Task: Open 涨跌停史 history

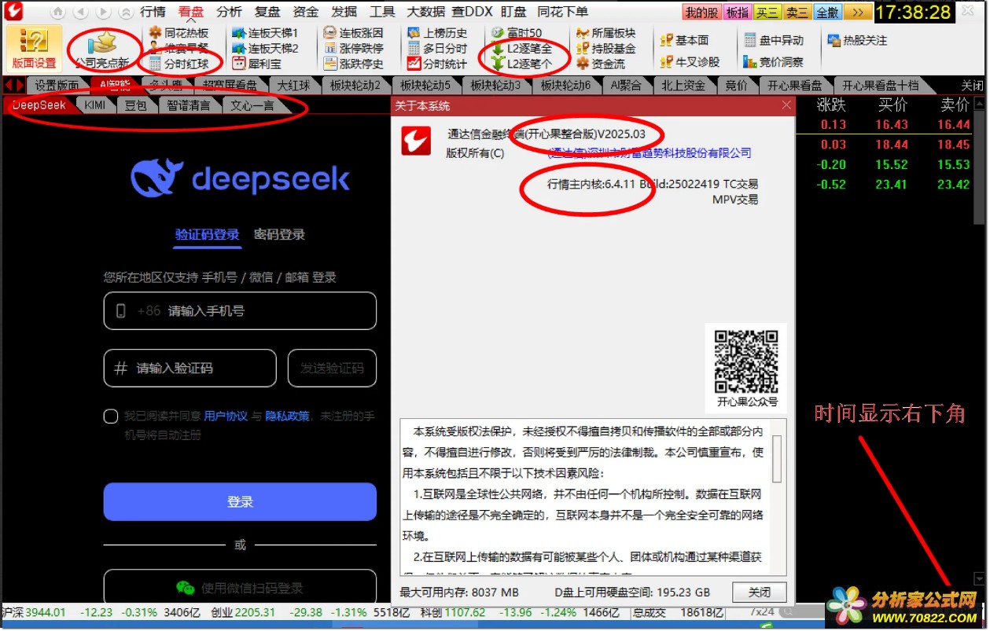Action: (x=354, y=64)
